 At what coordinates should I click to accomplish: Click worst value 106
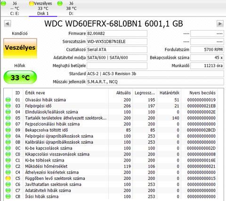pyautogui.click(x=152, y=166)
